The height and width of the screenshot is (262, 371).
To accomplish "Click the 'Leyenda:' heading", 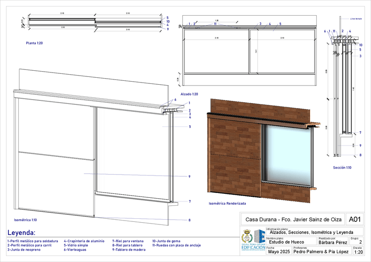I will point(22,233).
